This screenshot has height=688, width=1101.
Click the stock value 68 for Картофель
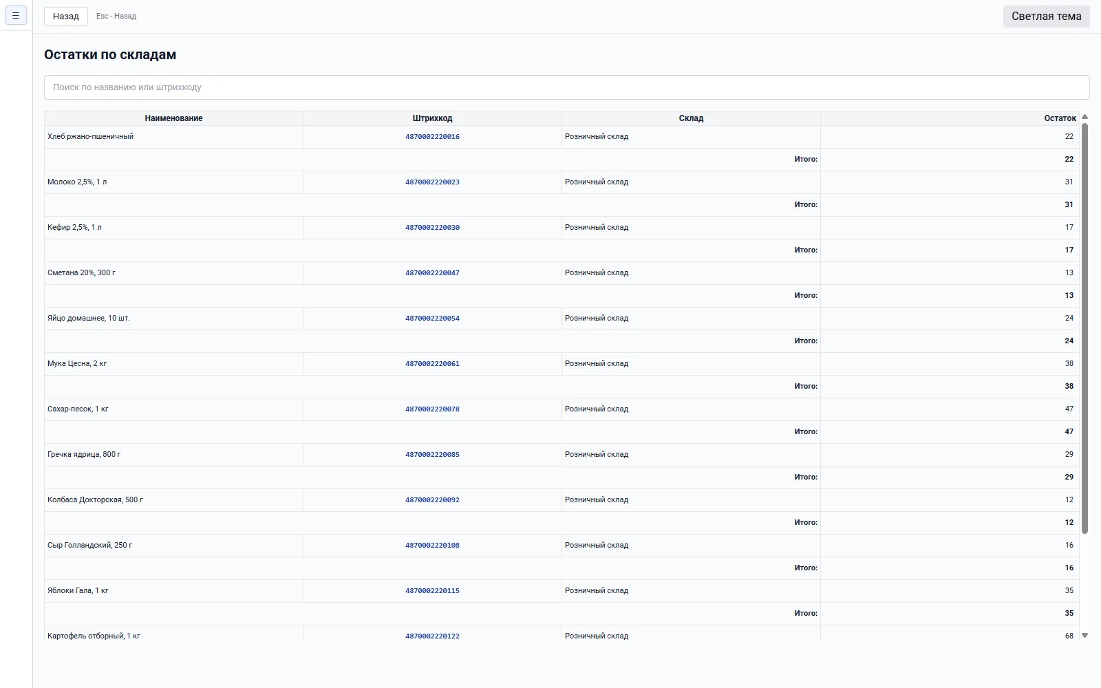1069,636
